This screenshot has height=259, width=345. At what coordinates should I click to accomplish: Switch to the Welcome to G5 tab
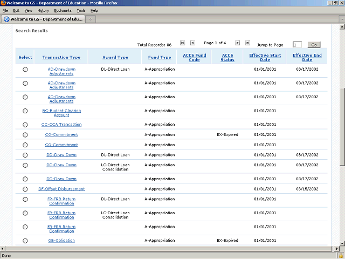click(x=42, y=19)
